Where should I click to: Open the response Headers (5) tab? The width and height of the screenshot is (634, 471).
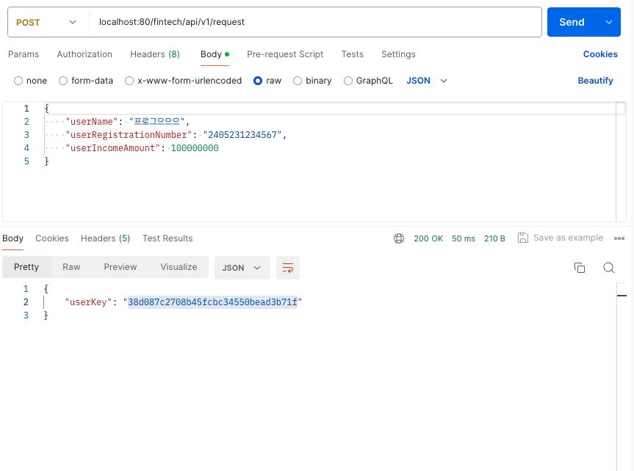105,238
